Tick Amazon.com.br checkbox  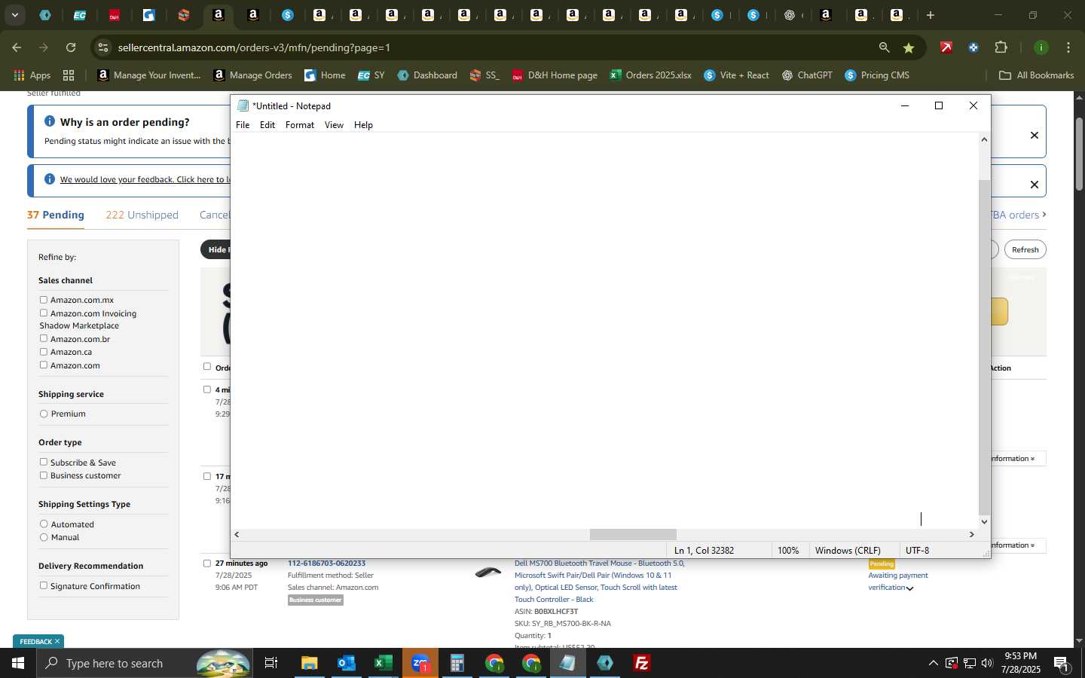[44, 339]
